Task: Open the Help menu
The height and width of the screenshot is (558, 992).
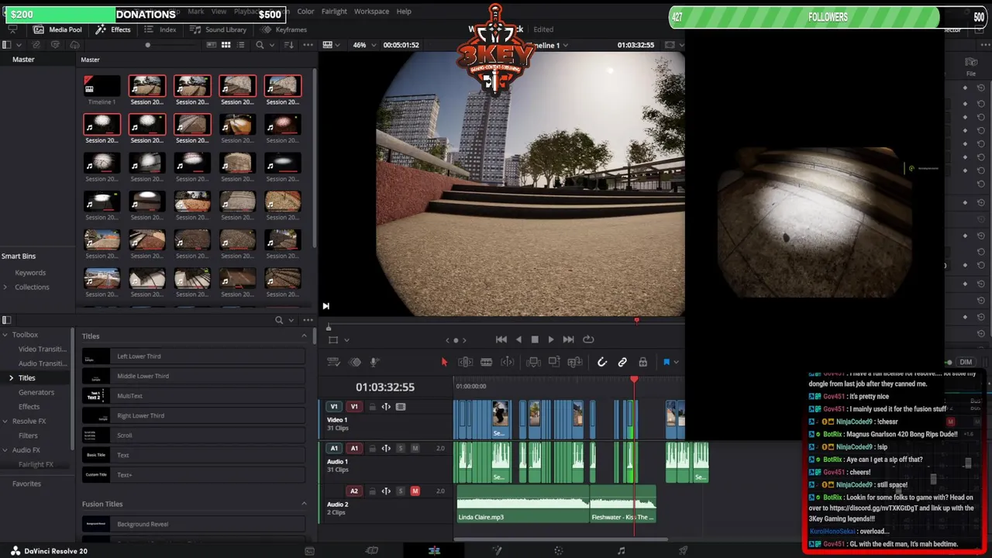Action: coord(404,12)
